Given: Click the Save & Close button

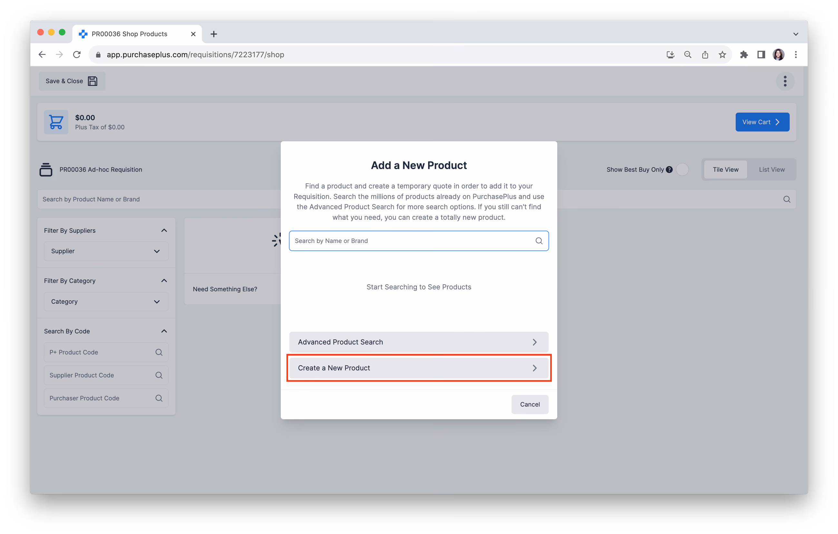Looking at the screenshot, I should 72,81.
